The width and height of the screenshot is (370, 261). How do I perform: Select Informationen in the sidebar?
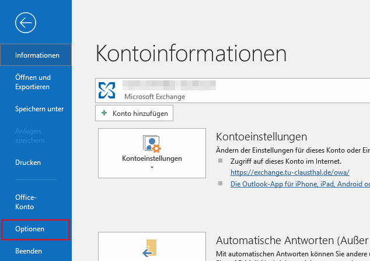[x=37, y=55]
